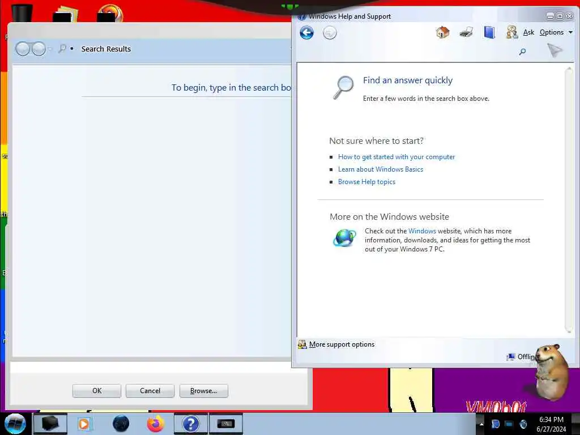Viewport: 580px width, 435px height.
Task: Launch Windows Media Player from taskbar
Action: 85,424
